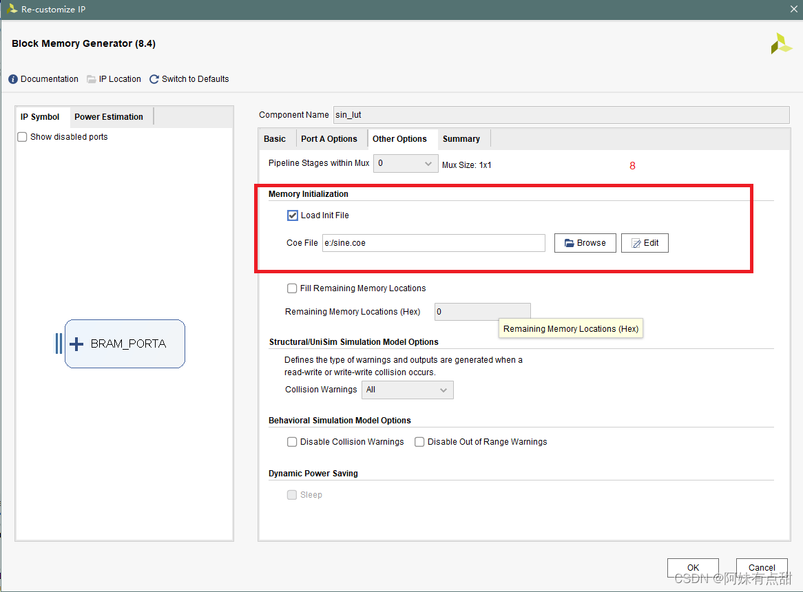Switch to the IP Symbol tab
The image size is (803, 592).
pyautogui.click(x=40, y=116)
